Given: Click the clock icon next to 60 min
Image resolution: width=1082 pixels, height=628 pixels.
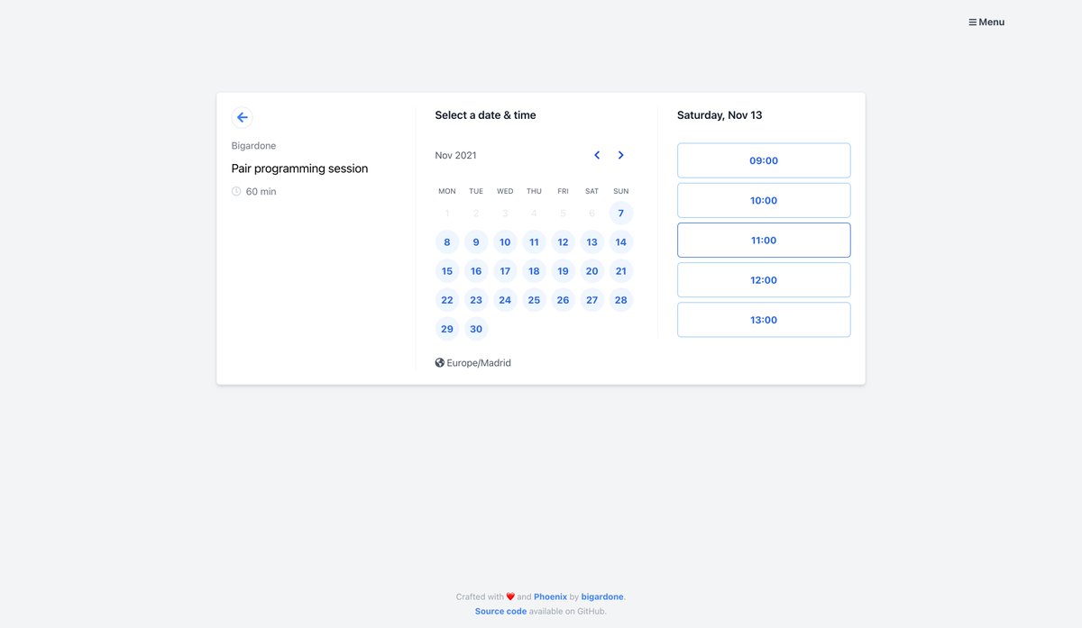Looking at the screenshot, I should [x=236, y=191].
